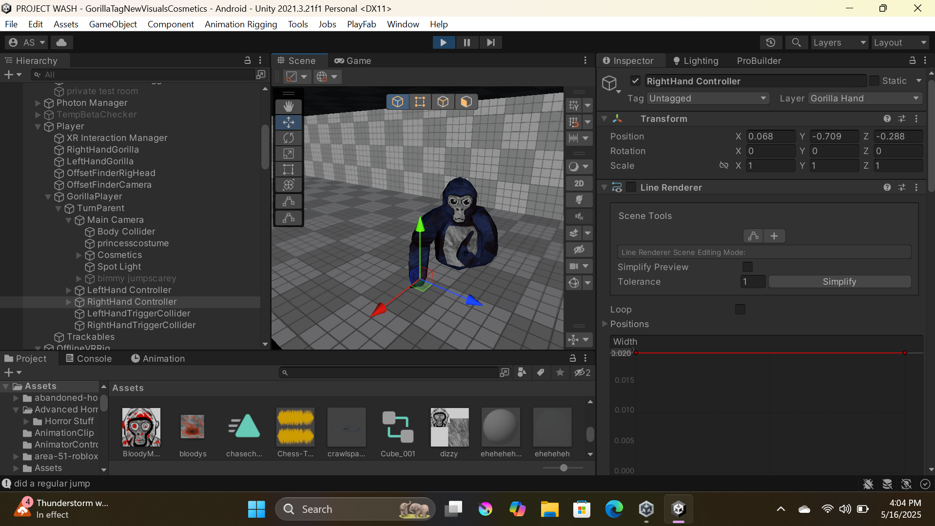Image resolution: width=935 pixels, height=526 pixels.
Task: Click Line Renderer edit points icon
Action: tap(753, 236)
